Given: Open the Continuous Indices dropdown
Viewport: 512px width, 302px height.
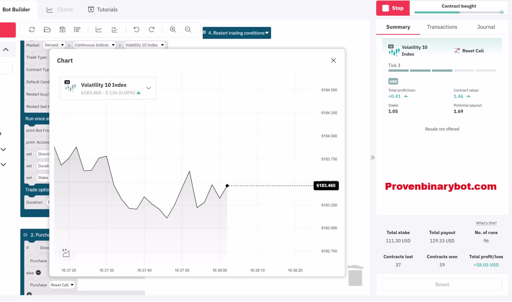Looking at the screenshot, I should pyautogui.click(x=95, y=45).
